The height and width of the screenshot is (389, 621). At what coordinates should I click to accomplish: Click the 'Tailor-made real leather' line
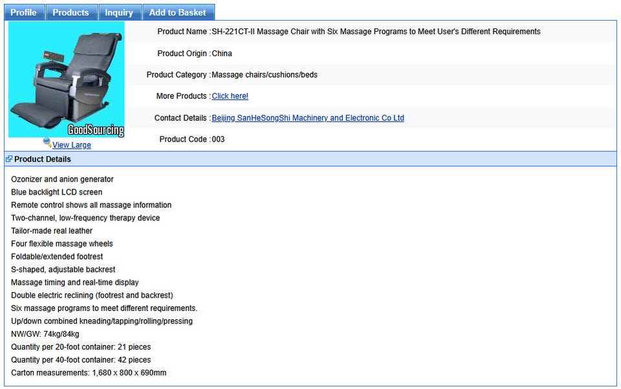tap(52, 231)
